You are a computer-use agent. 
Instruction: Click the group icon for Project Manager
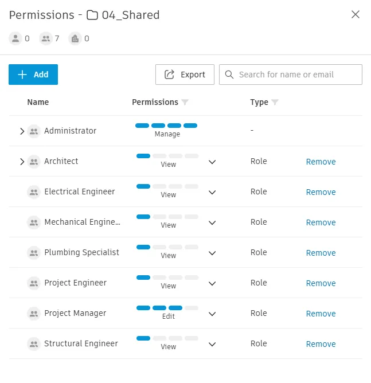[34, 314]
